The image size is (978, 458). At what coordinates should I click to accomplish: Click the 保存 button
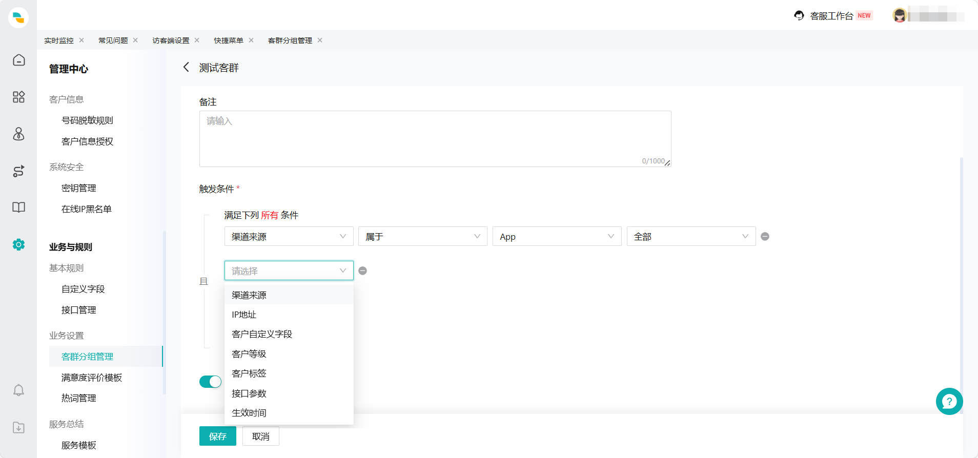tap(218, 436)
